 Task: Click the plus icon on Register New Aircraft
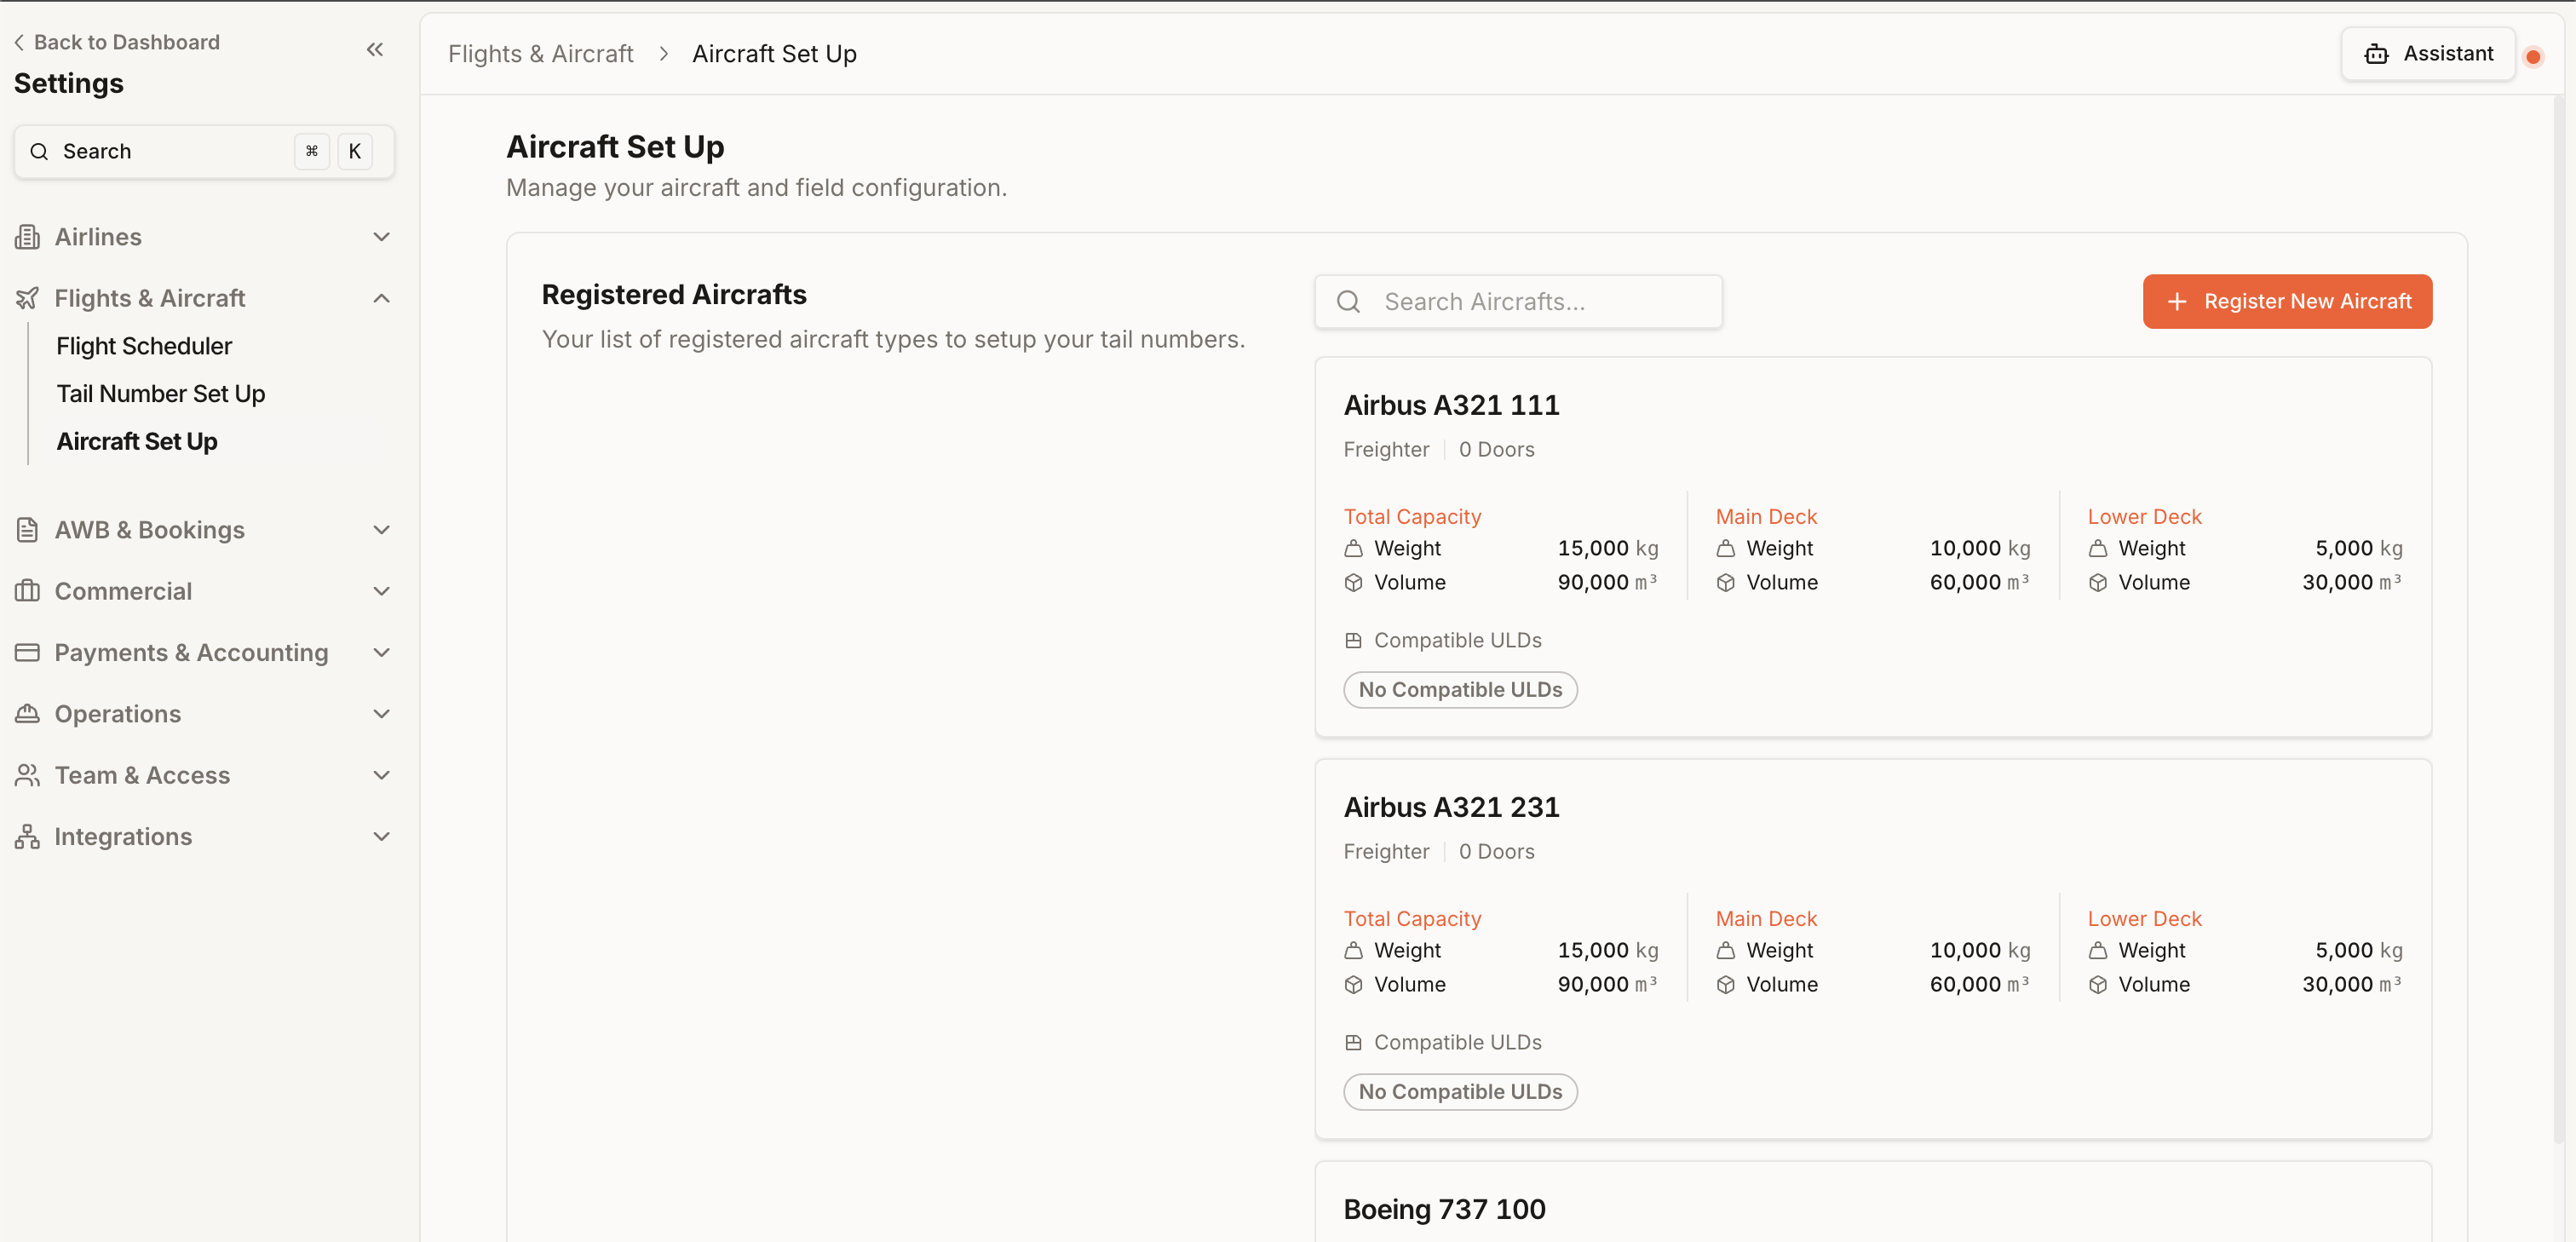[x=2177, y=302]
